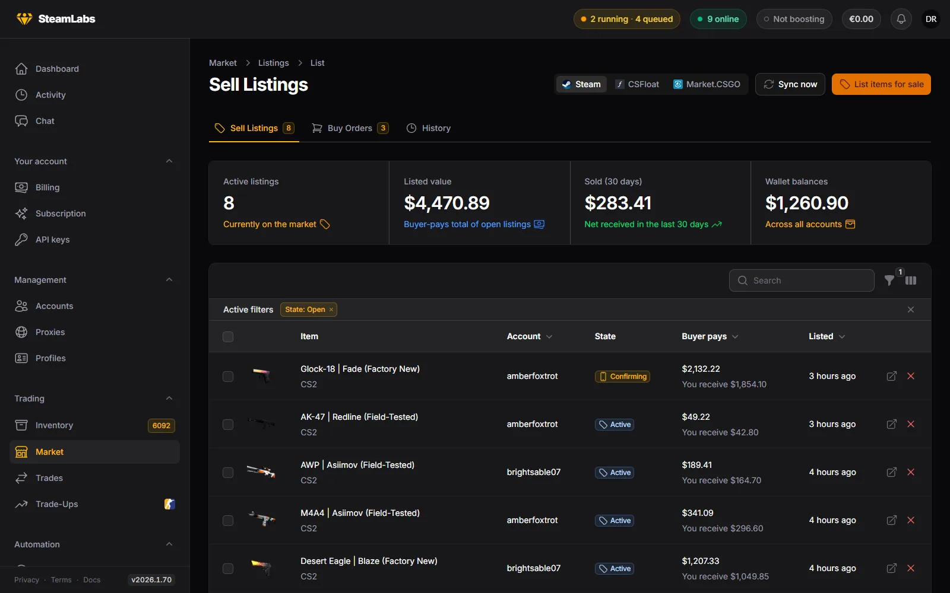Switch to the Buy Orders tab

tap(350, 128)
